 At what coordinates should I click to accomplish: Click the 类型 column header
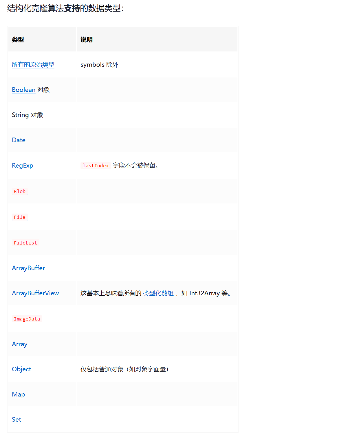coord(18,40)
